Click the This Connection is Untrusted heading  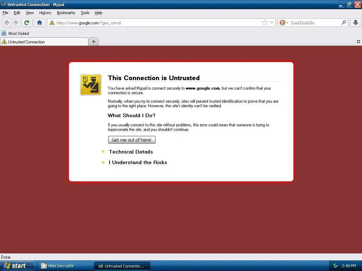pyautogui.click(x=153, y=78)
